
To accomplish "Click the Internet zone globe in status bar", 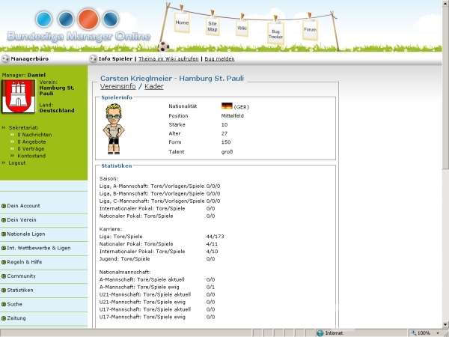I will click(x=320, y=333).
